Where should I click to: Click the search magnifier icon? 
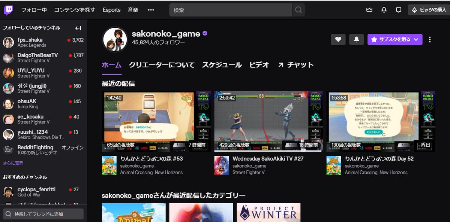click(298, 10)
